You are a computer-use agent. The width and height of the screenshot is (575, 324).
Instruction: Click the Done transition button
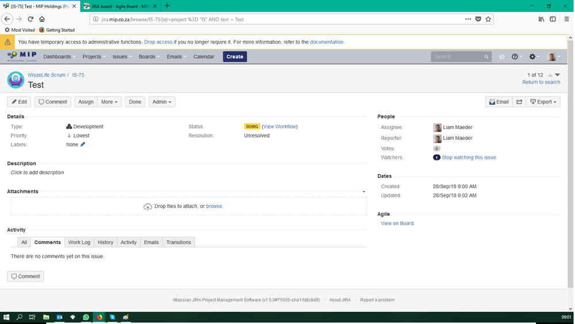(135, 102)
